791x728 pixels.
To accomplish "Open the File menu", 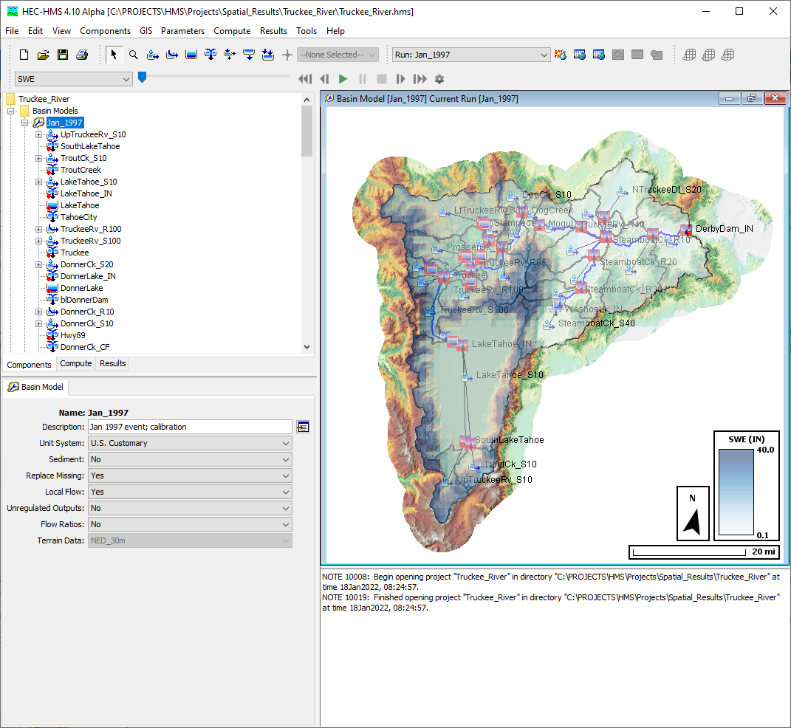I will pyautogui.click(x=12, y=31).
